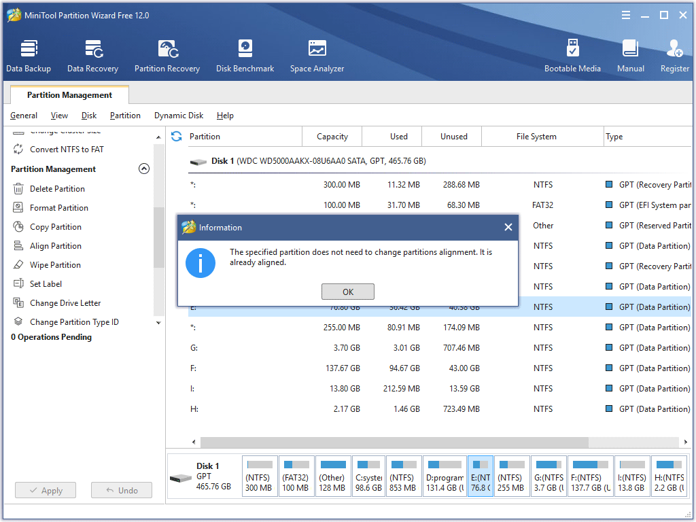
Task: Open the Disk menu
Action: (x=89, y=116)
